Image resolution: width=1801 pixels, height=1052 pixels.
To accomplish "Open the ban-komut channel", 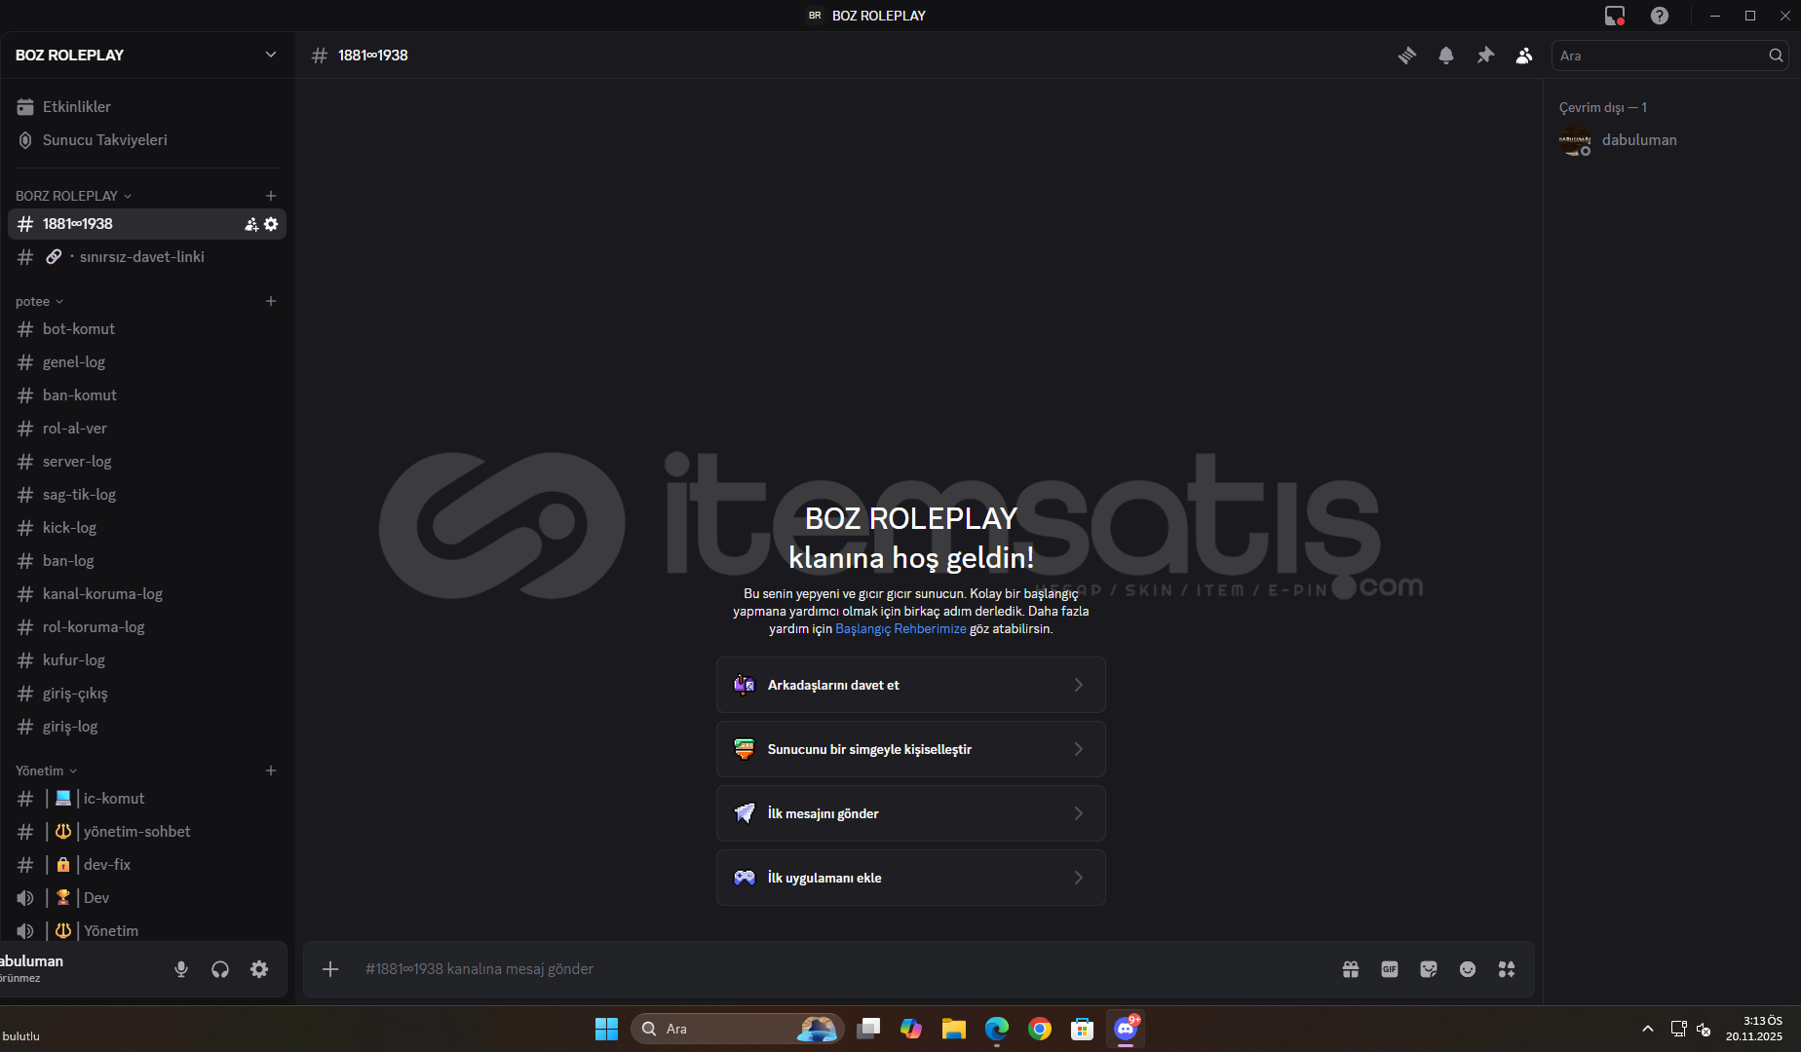I will (146, 395).
